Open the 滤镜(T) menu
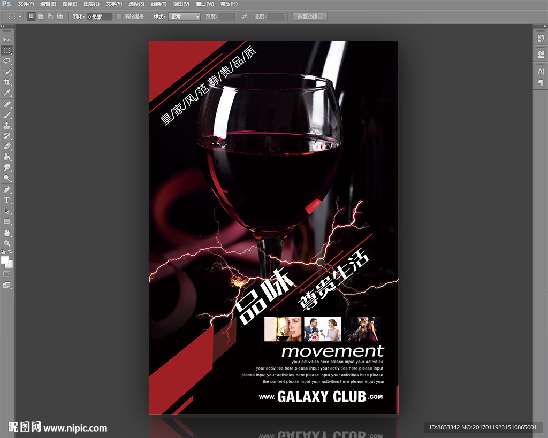Viewport: 548px width, 438px height. 159,4
